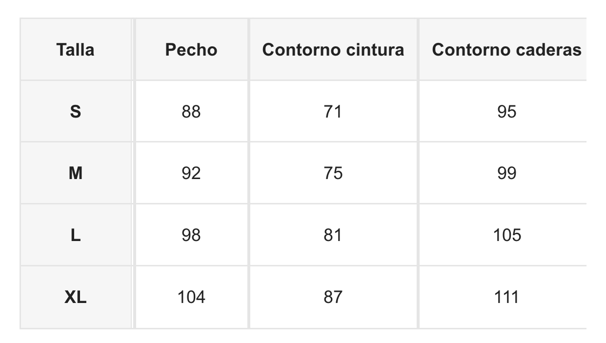This screenshot has width=606, height=343.
Task: Click the Pecho value 88 for S
Action: tap(191, 112)
